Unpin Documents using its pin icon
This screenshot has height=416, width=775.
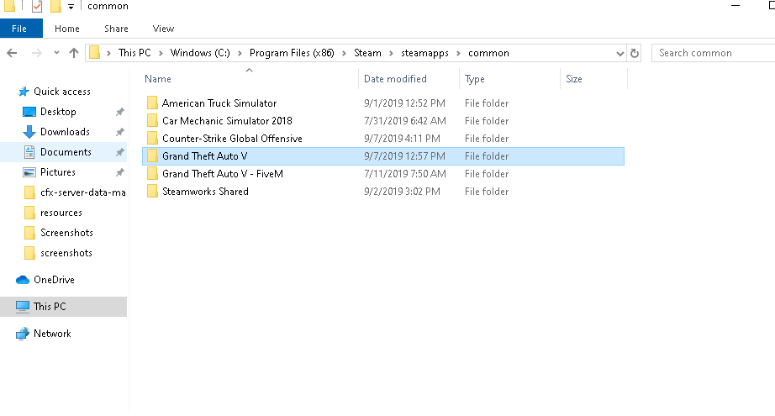(119, 153)
